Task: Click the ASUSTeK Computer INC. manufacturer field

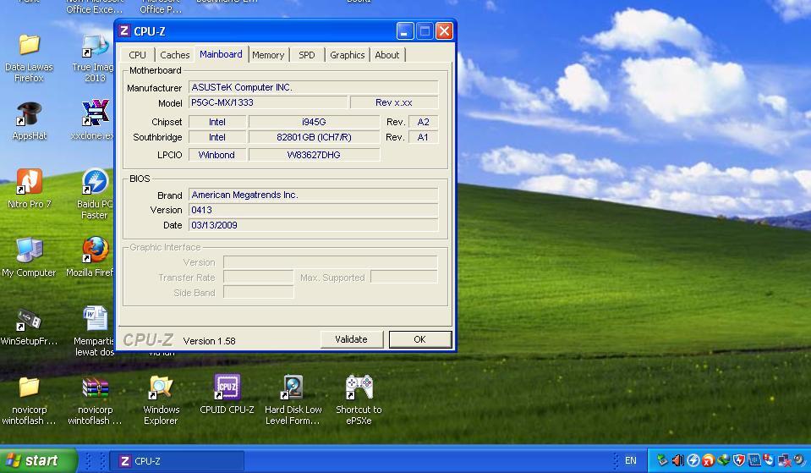Action: tap(314, 87)
